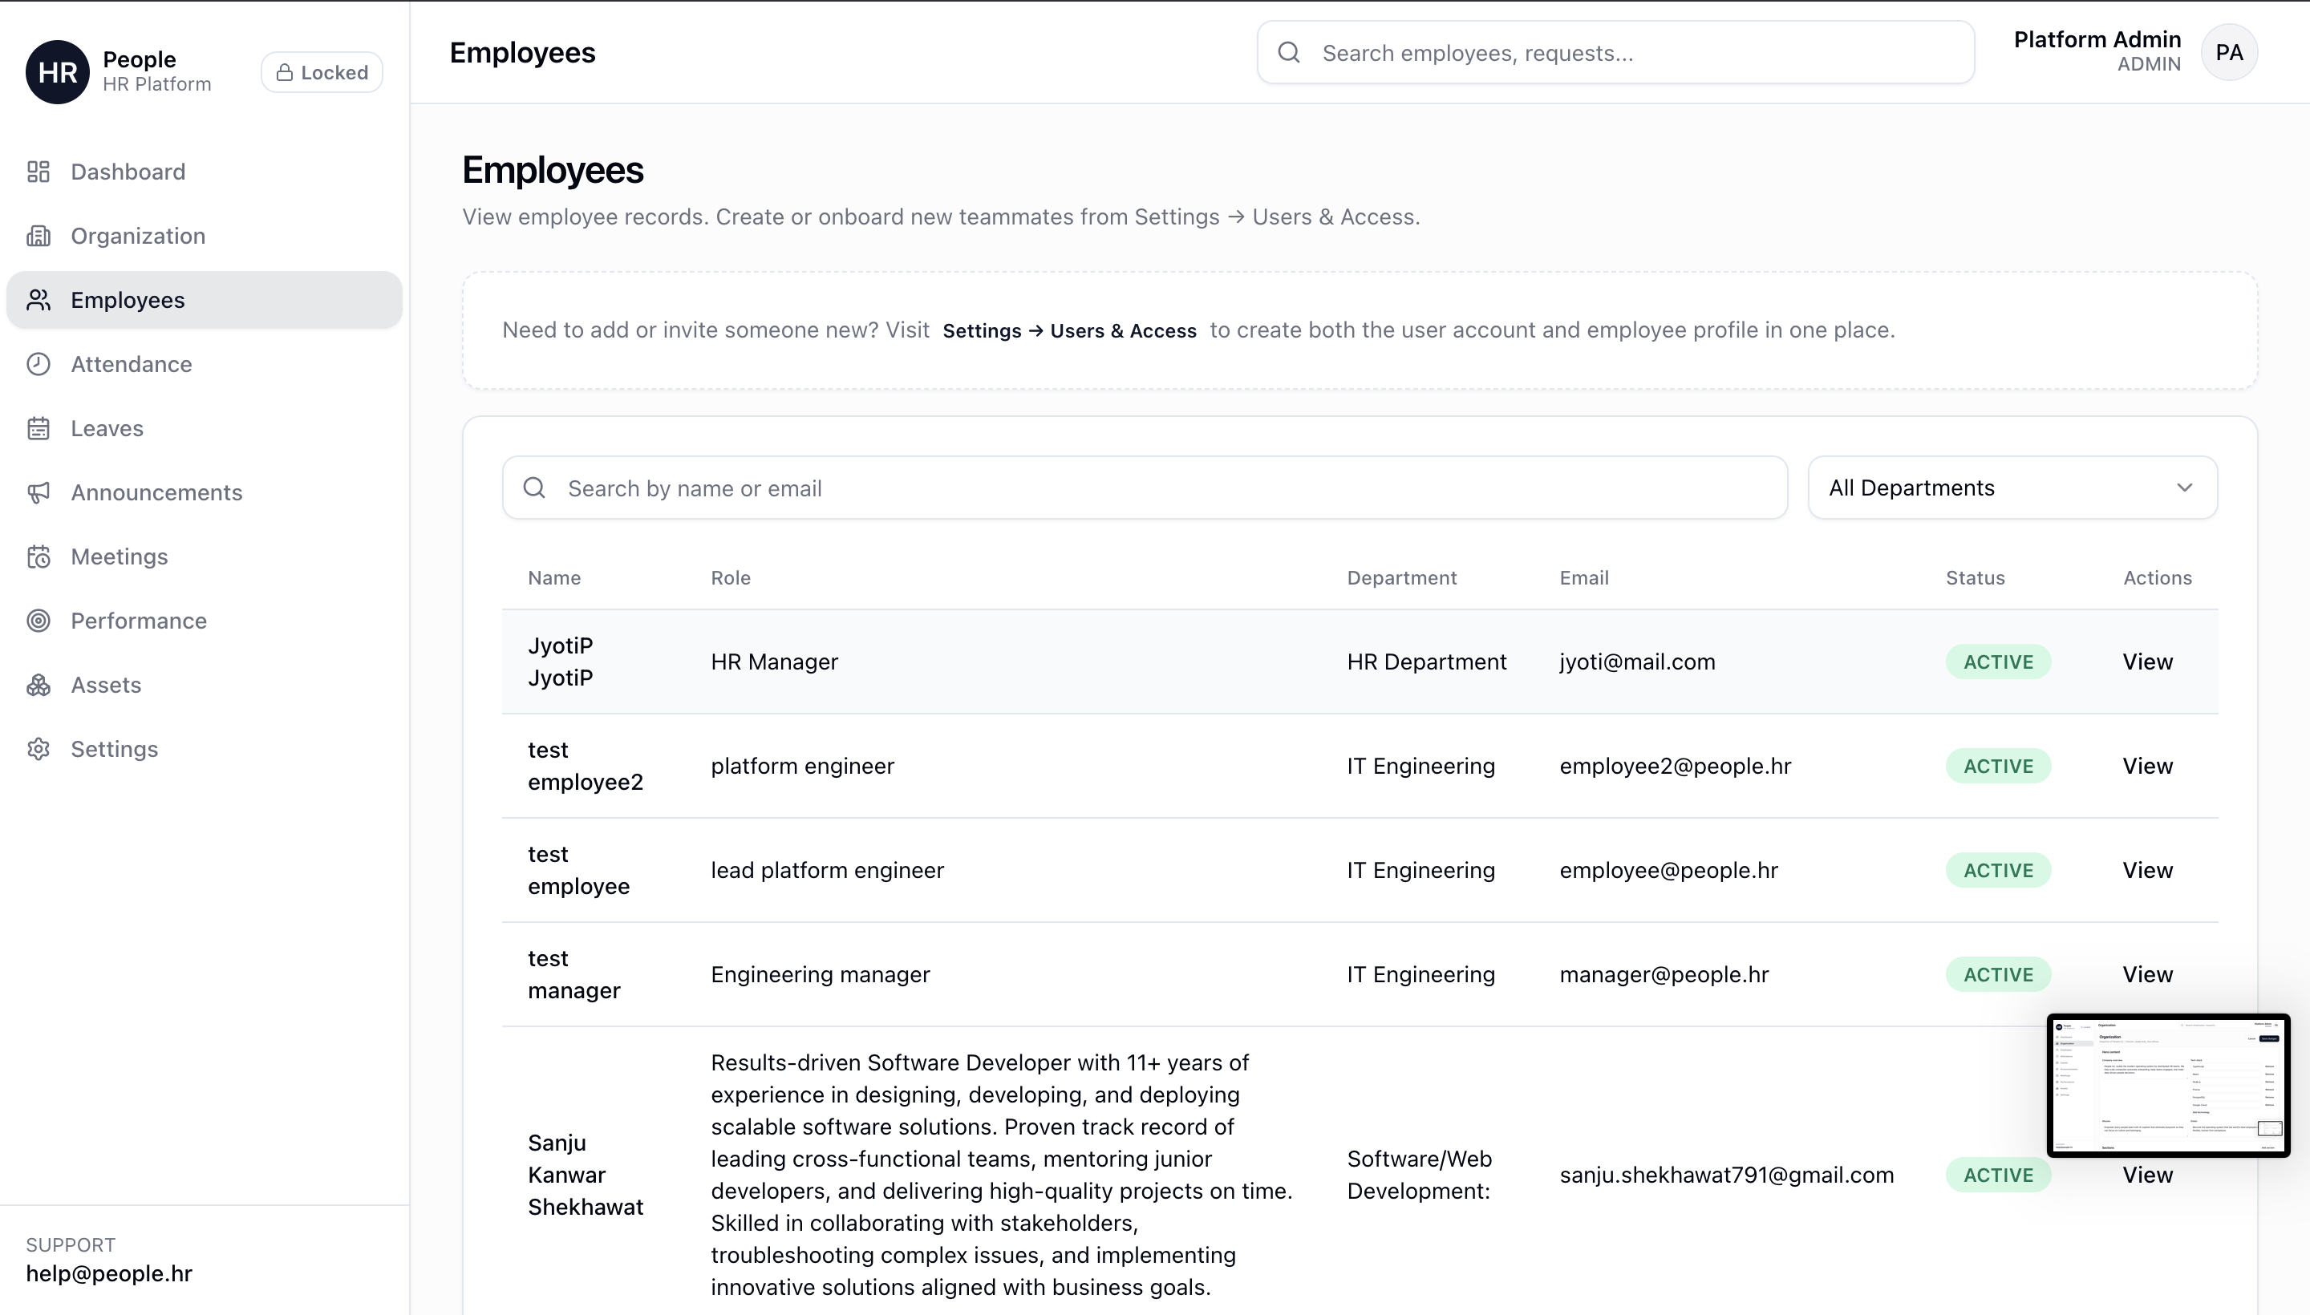Screen dimensions: 2310x1315
Task: Click the Search by name or email field
Action: (x=1144, y=488)
